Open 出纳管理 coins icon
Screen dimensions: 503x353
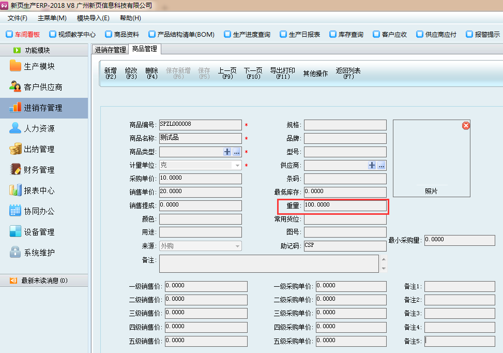coord(15,149)
